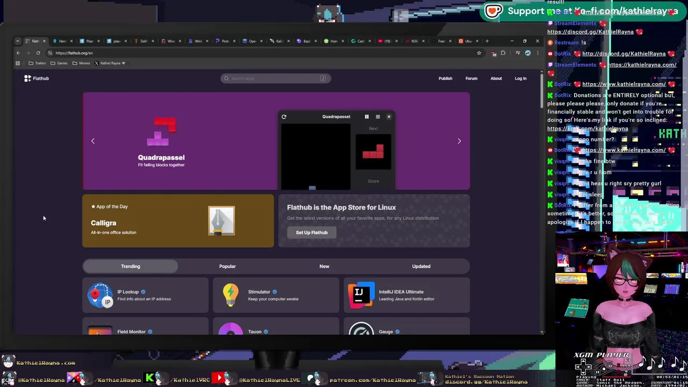Open the Forum link

click(x=471, y=78)
